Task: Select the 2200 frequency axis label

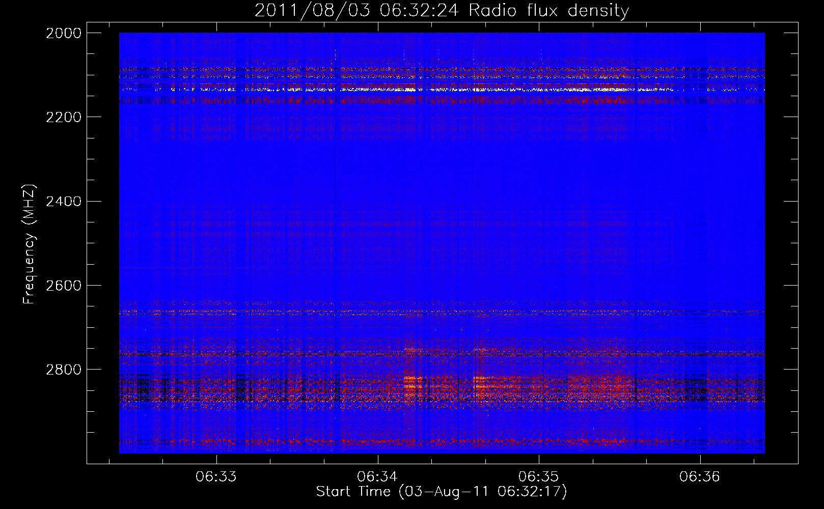Action: tap(64, 117)
